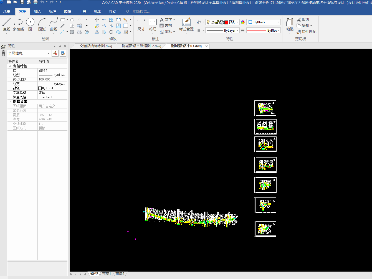Switch to the 标注 ribbon tab
Image resolution: width=372 pixels, height=279 pixels.
53,11
